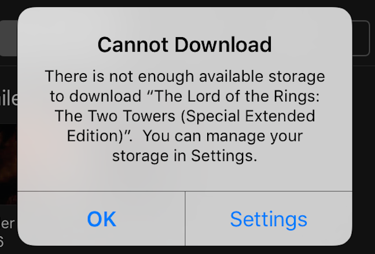Click the vertical divider between OK and Settings
This screenshot has width=375, height=254.
pos(185,219)
